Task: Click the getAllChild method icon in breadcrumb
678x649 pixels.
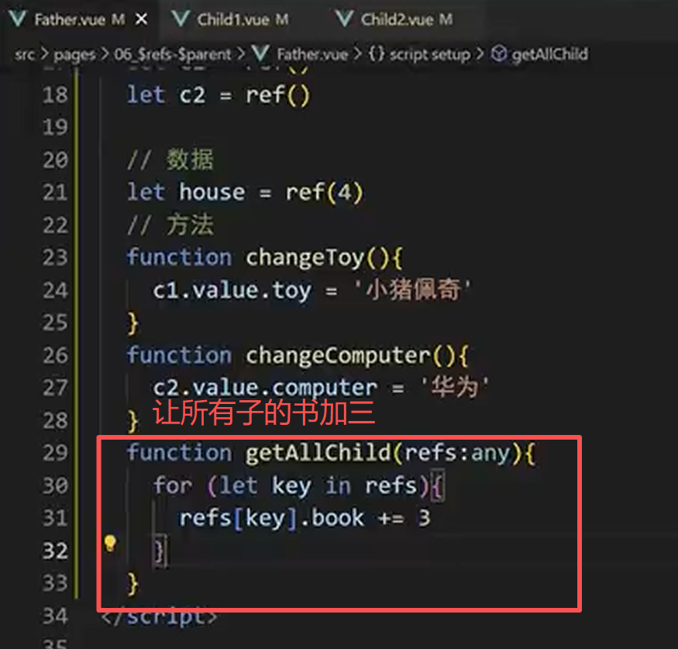Action: tap(497, 54)
